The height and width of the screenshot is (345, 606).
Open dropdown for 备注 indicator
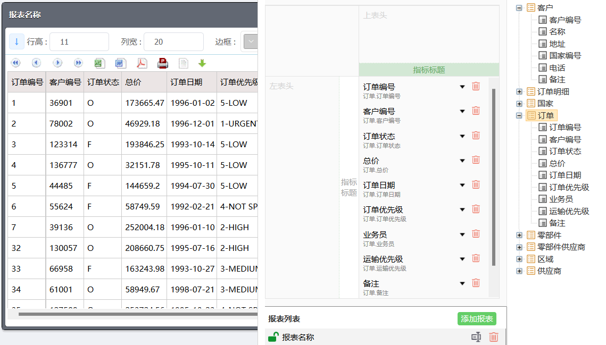[462, 283]
